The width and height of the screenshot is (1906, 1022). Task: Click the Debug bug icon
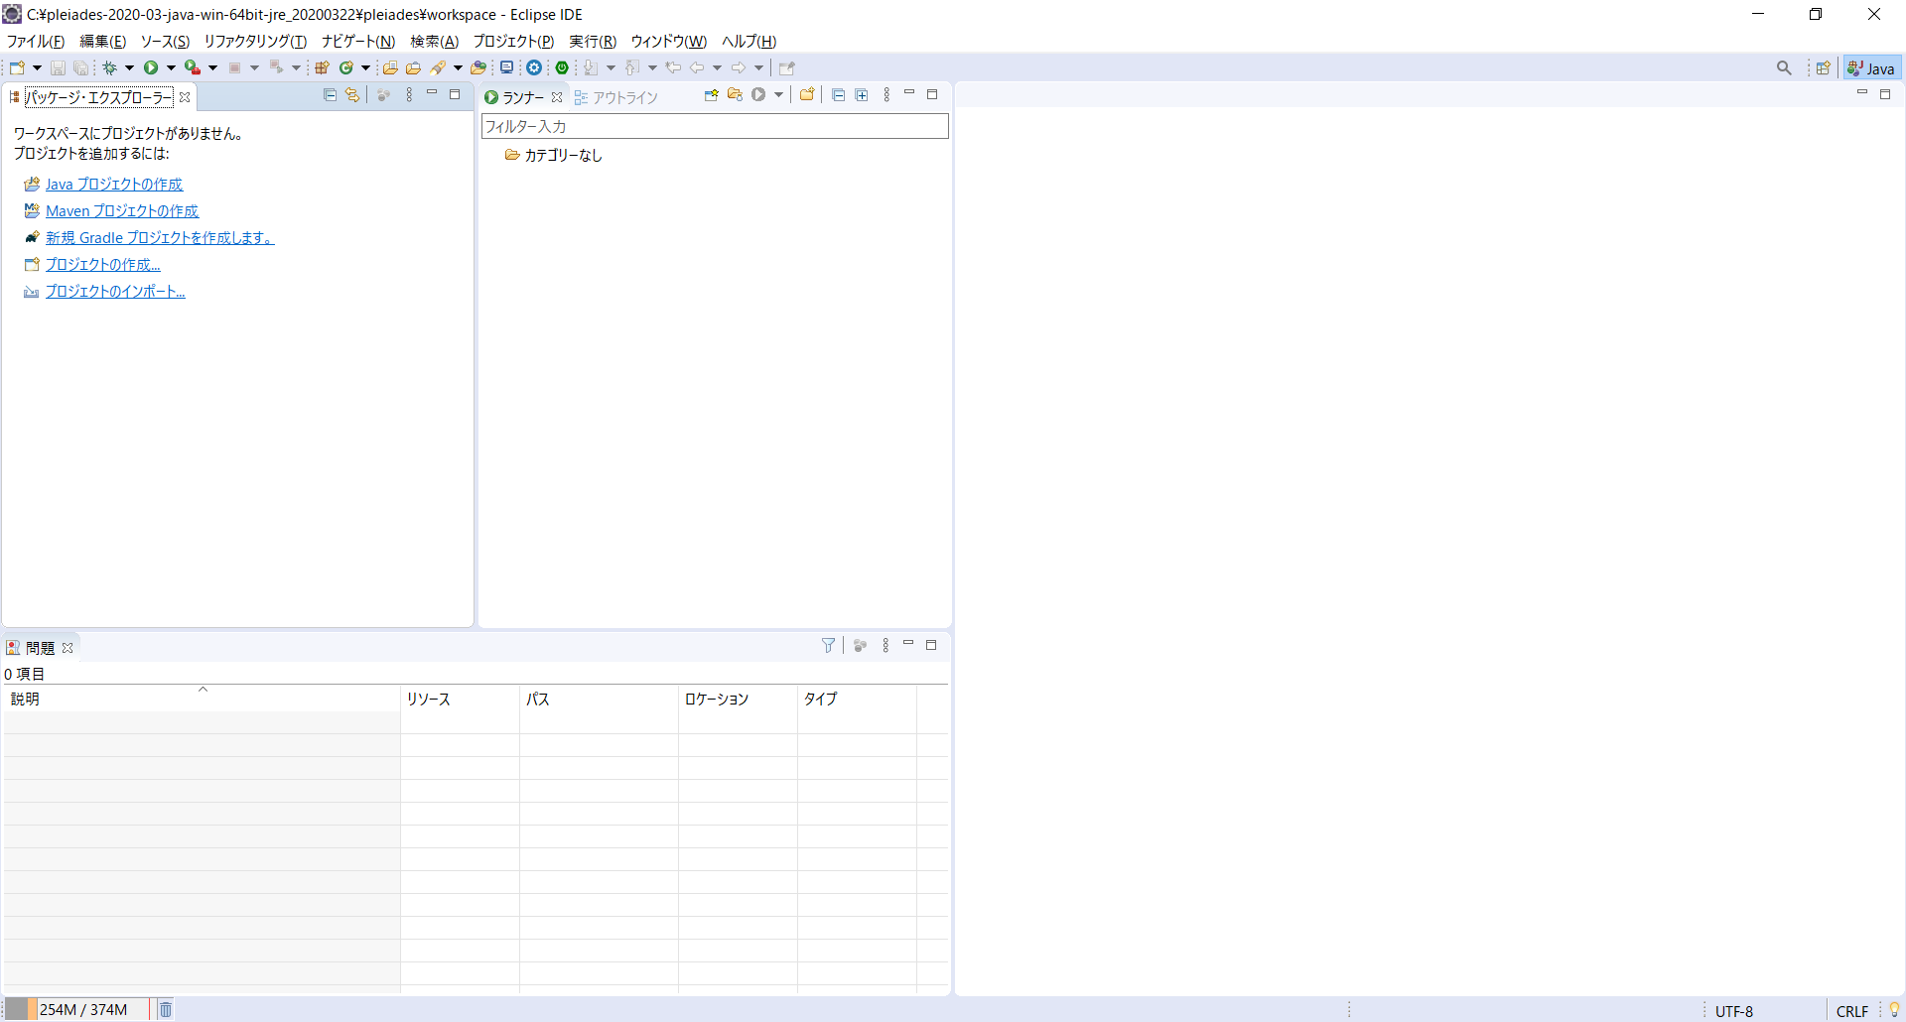[x=109, y=67]
